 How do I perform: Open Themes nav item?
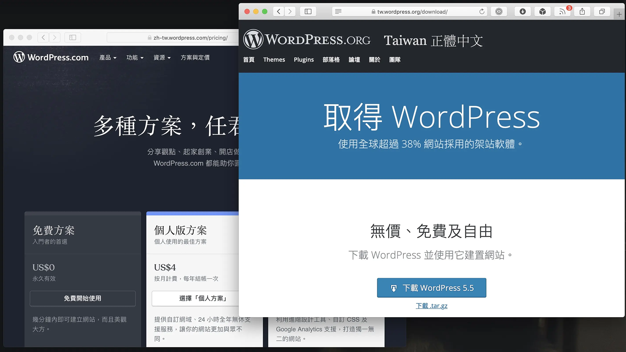(274, 60)
